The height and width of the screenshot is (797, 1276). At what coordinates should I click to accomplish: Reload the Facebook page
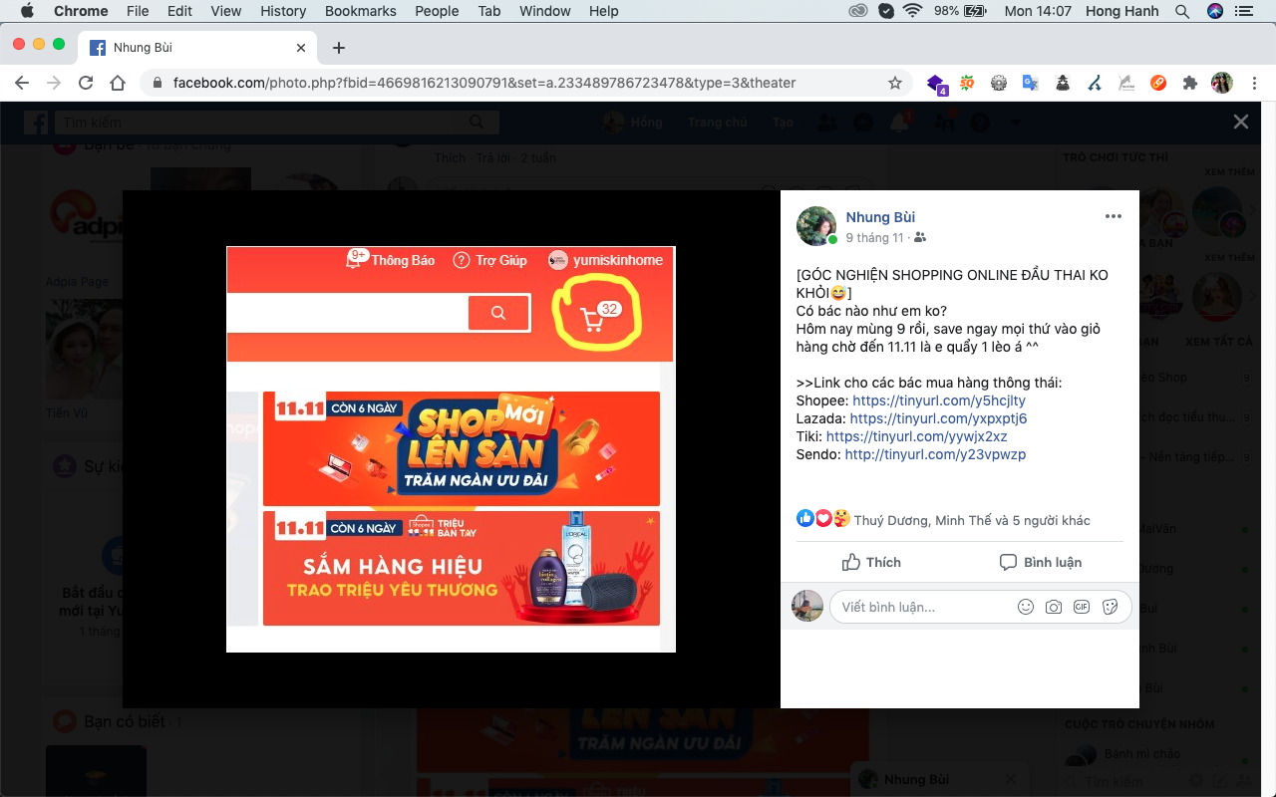(86, 83)
